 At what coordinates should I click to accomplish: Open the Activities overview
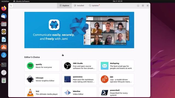(5, 1)
